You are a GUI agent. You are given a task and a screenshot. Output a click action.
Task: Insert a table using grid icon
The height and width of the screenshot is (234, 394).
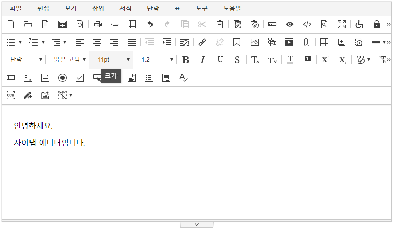point(324,42)
